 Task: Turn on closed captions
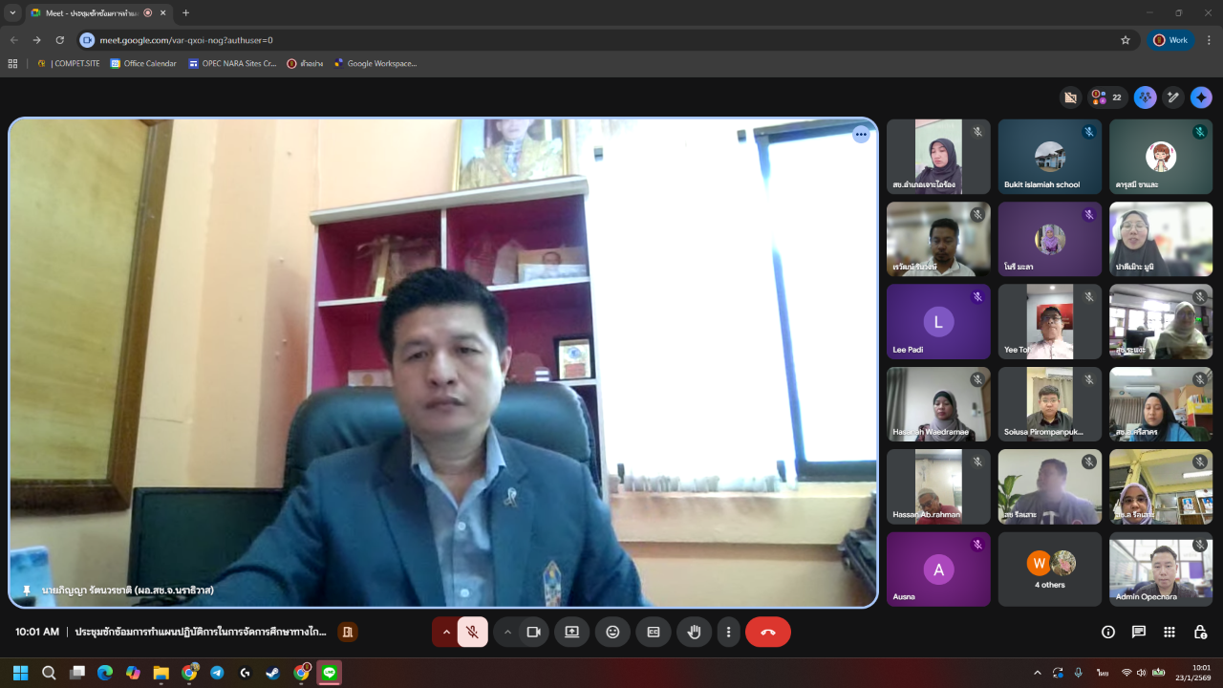tap(654, 632)
